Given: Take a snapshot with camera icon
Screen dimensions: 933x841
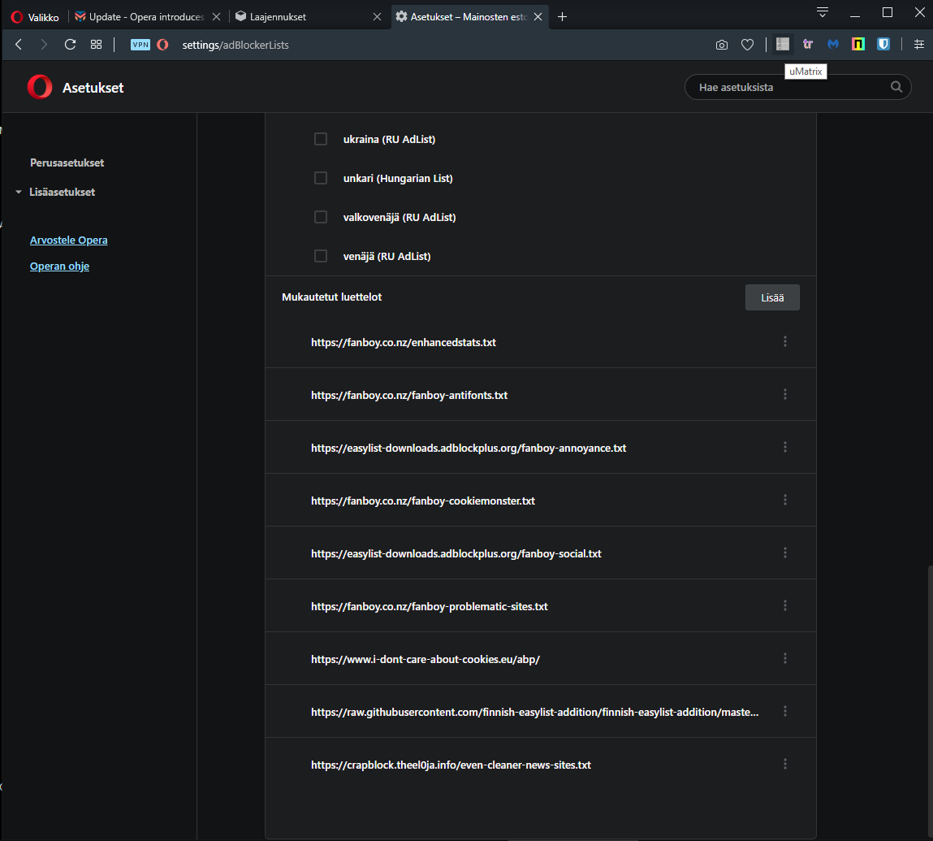Looking at the screenshot, I should pos(721,46).
